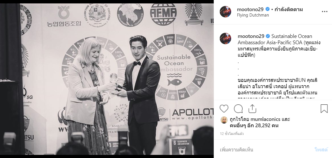The image size is (332, 158).
Task: Share the post with the upload icon
Action: pos(252,109)
